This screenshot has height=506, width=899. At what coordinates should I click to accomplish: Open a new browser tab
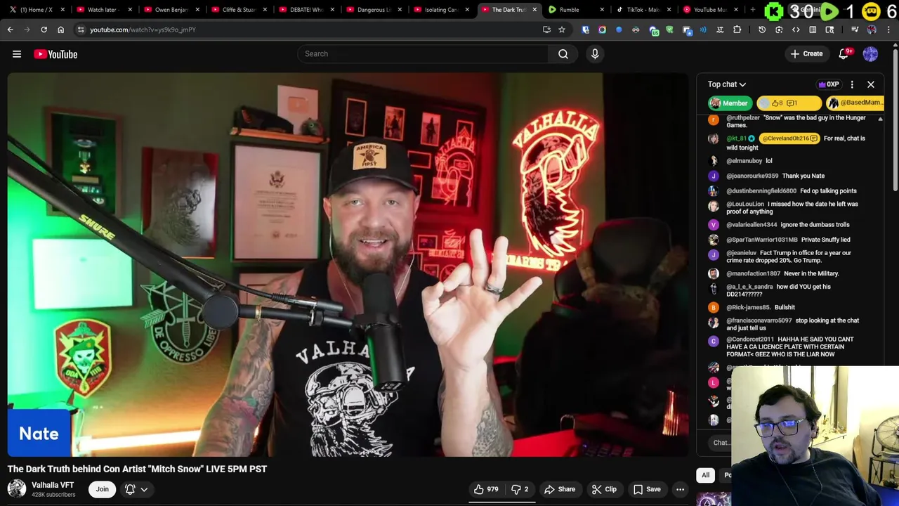click(x=753, y=10)
